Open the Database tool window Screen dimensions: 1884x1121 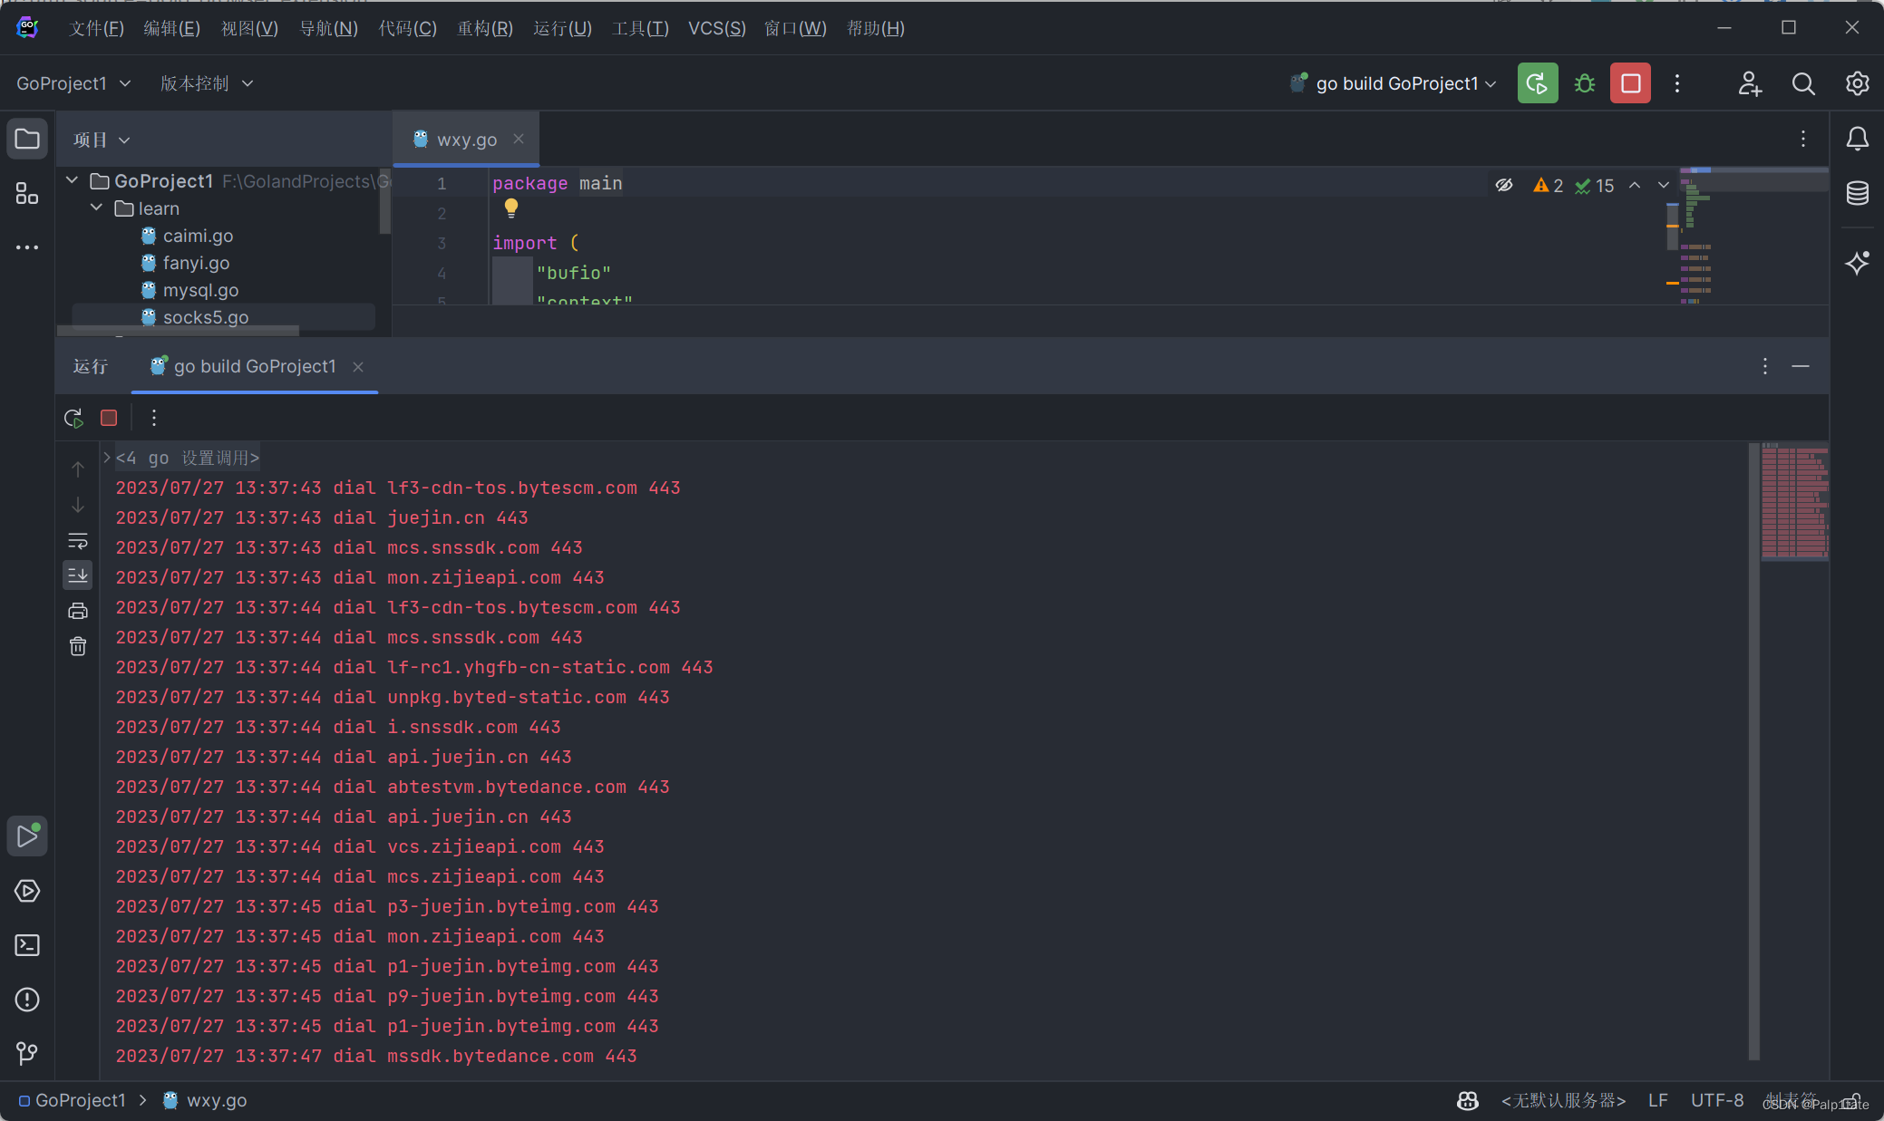[x=1857, y=192]
